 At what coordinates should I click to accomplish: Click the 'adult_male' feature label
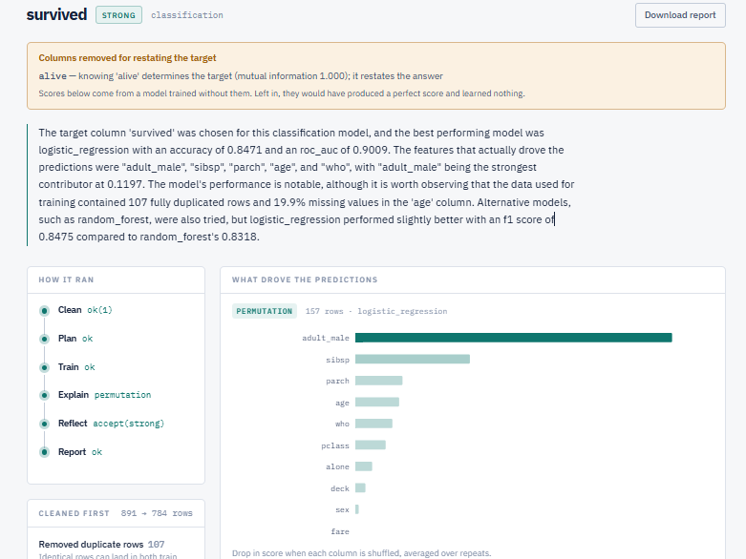(x=326, y=338)
